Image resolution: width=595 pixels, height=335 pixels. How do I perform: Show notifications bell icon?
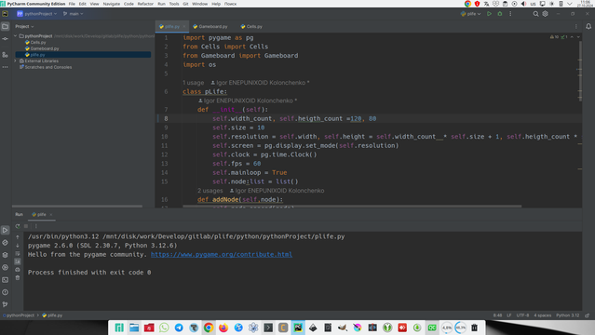coord(588,27)
